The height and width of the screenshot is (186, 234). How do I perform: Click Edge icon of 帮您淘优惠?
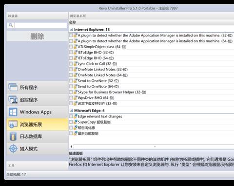76,128
